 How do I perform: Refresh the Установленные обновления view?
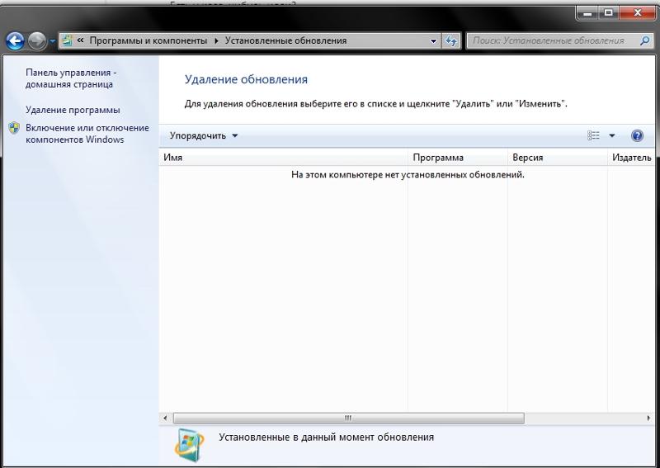(x=450, y=41)
